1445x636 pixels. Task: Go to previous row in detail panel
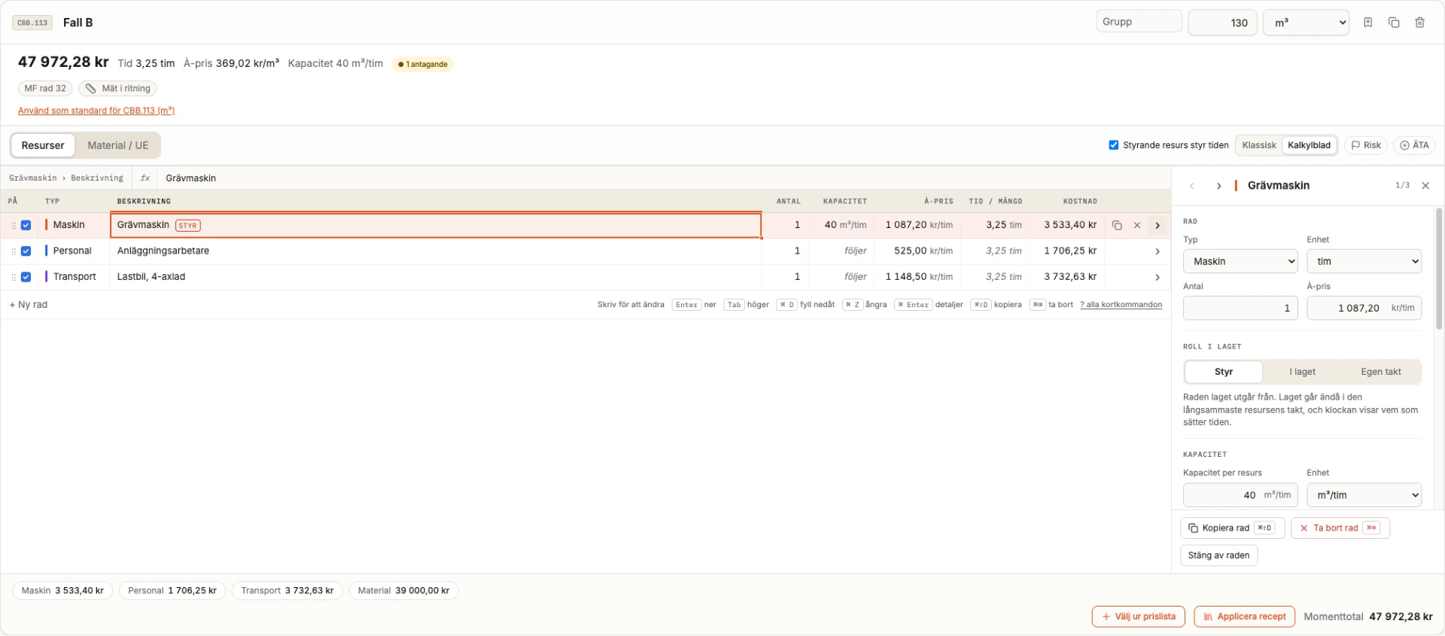click(x=1192, y=186)
